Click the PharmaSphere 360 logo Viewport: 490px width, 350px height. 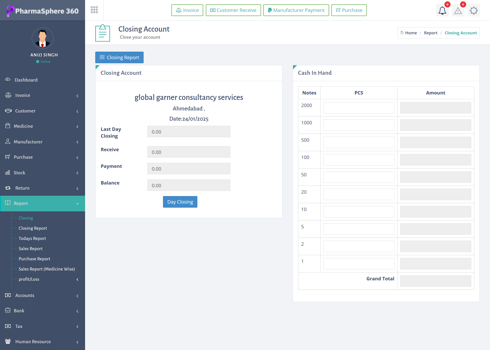coord(43,11)
